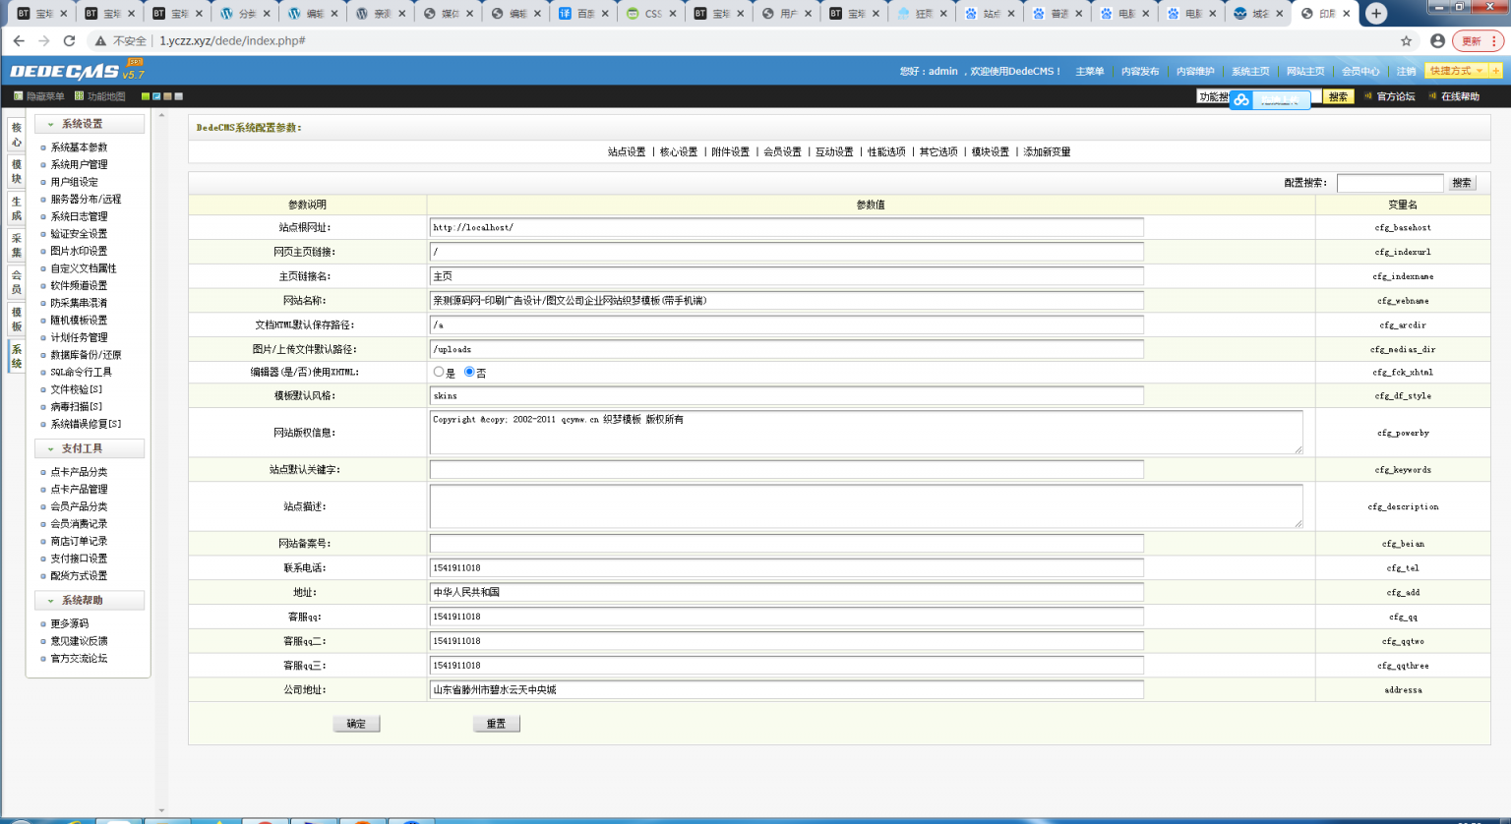Click the 隐藏菜单 hide-menu icon
Viewport: 1511px width, 824px height.
click(x=18, y=96)
